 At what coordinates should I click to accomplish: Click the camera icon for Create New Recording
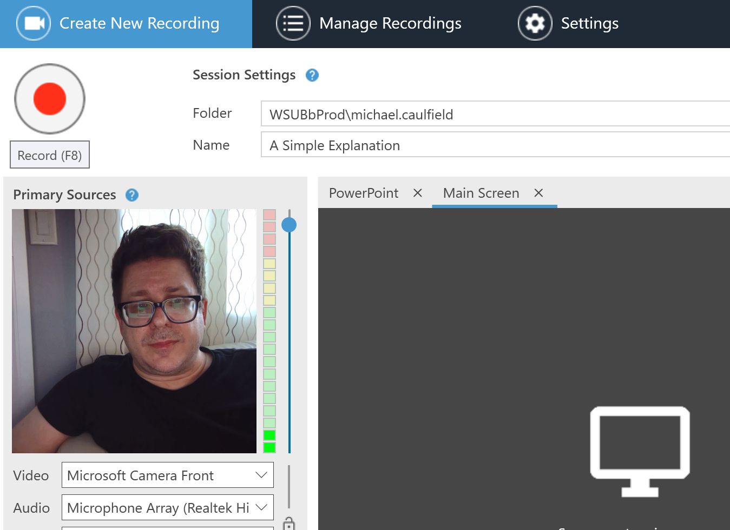click(34, 23)
